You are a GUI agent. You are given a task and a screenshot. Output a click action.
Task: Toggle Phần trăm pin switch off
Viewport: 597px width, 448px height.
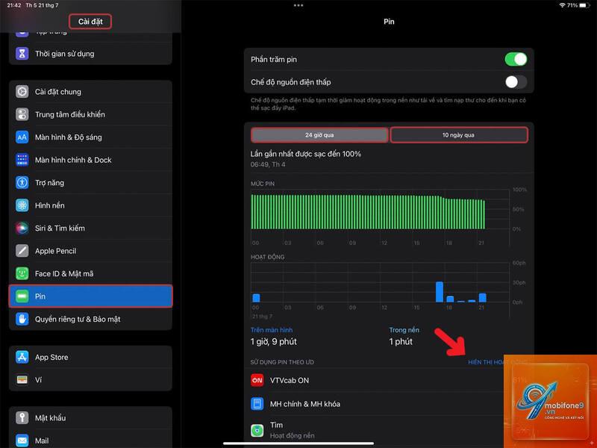pos(516,60)
